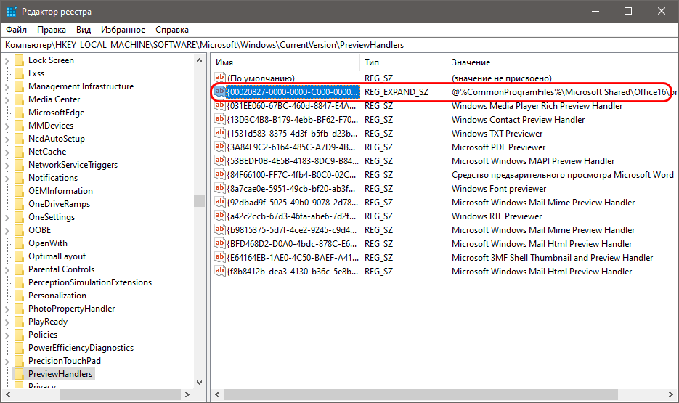Click the Registry Editor app icon in title bar

point(12,11)
